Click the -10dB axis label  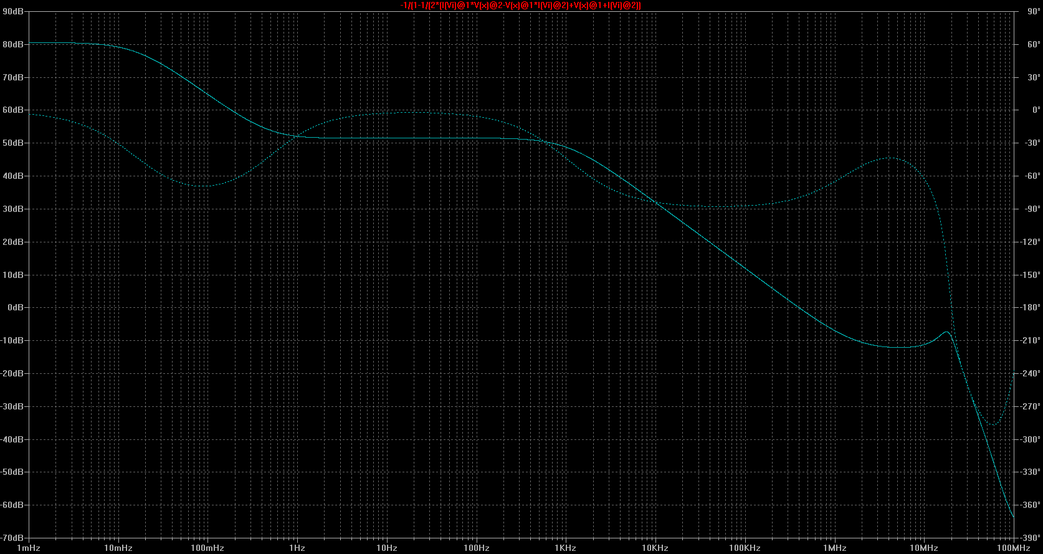12,340
